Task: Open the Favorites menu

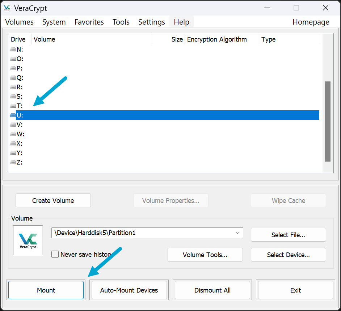Action: [89, 22]
